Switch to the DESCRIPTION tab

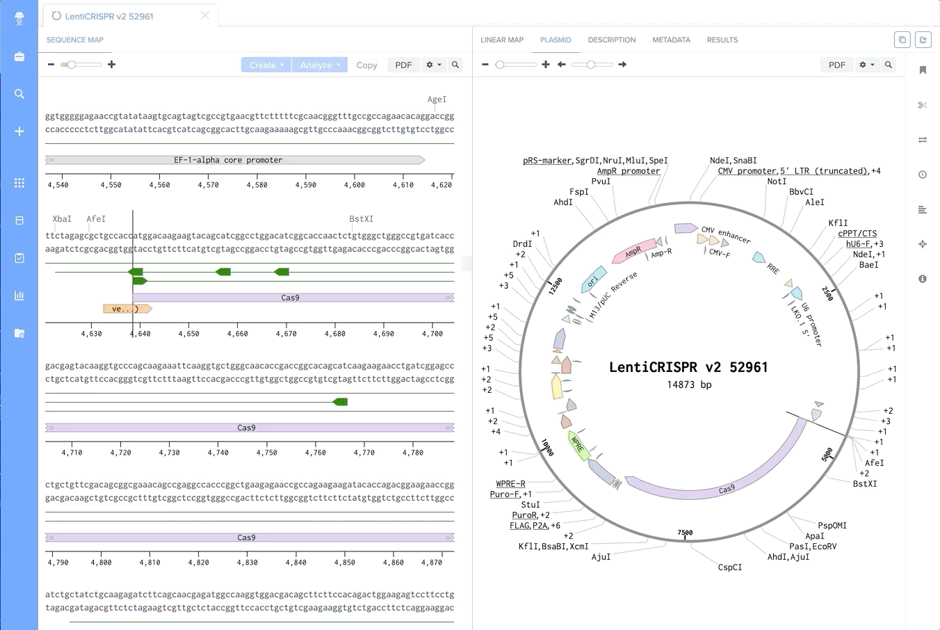point(612,40)
